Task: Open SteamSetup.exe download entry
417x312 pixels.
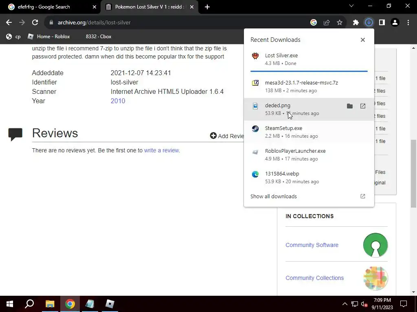Action: 309,132
